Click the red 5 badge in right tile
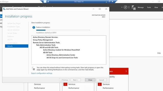Viewport: 163px width, 91px height. point(100,84)
